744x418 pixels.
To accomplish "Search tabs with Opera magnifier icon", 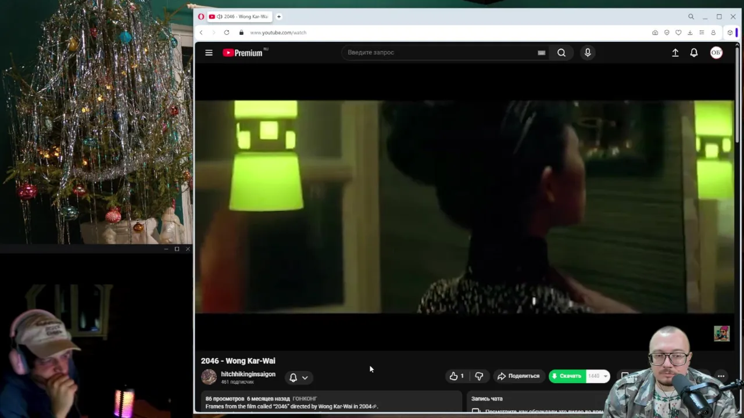I will point(691,17).
